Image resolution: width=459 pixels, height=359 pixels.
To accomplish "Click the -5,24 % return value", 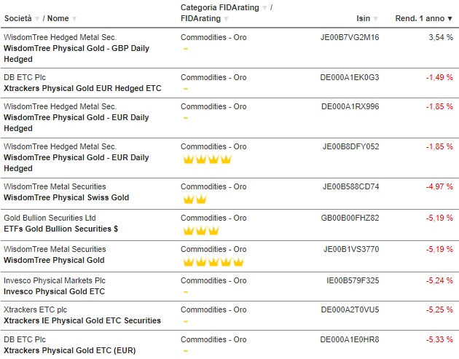I will [x=439, y=280].
